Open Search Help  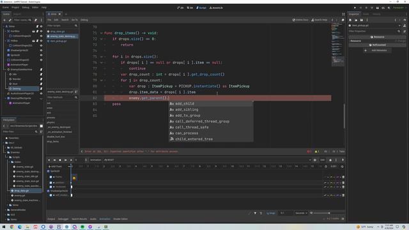(320, 20)
